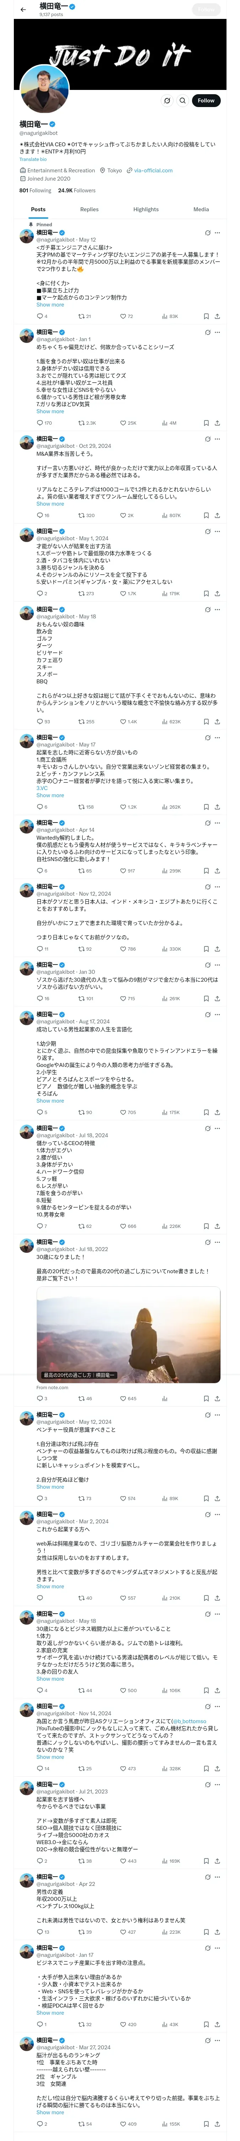Share the Mar 1, 2024 post
This screenshot has width=240, height=2141.
click(x=217, y=594)
